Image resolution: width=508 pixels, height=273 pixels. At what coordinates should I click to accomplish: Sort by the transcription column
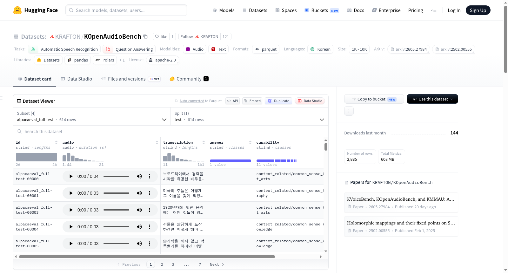204,142
